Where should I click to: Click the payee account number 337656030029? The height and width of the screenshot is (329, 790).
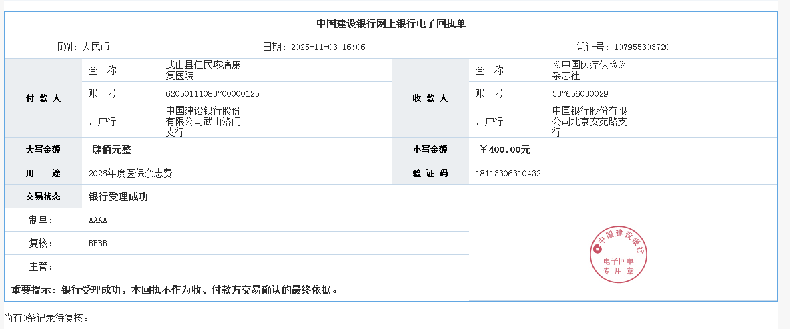pyautogui.click(x=580, y=94)
